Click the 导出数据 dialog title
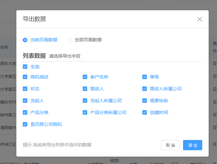 [34, 19]
